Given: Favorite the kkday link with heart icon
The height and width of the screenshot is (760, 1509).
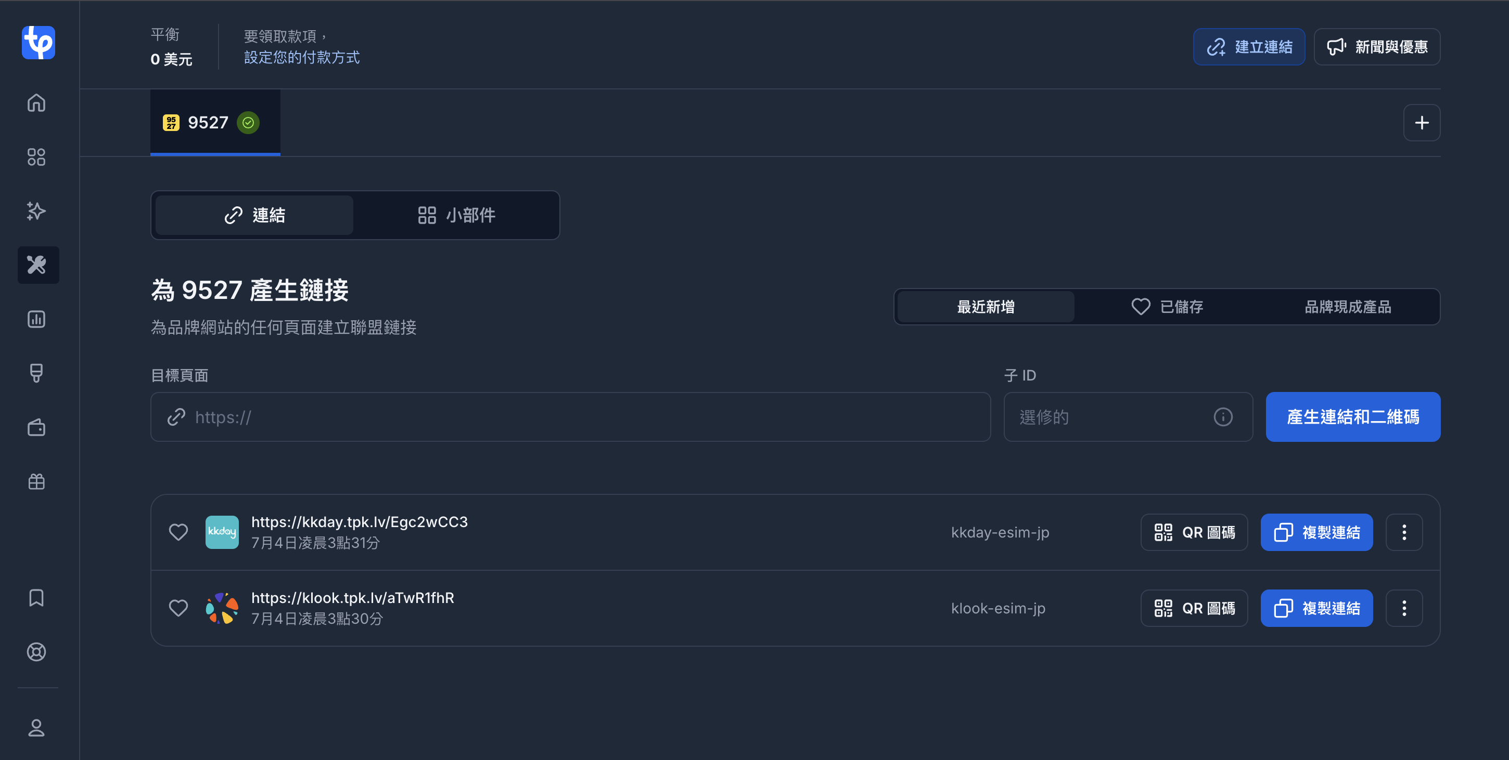Looking at the screenshot, I should pos(178,532).
